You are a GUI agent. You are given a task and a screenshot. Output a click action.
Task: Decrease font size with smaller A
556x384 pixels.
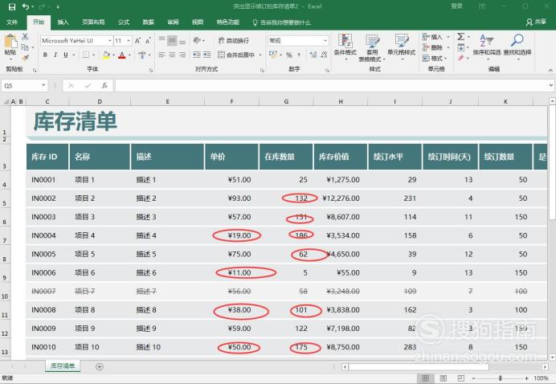click(148, 40)
